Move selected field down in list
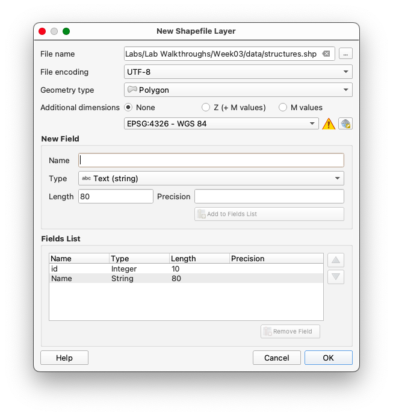This screenshot has height=416, width=393. coord(336,277)
